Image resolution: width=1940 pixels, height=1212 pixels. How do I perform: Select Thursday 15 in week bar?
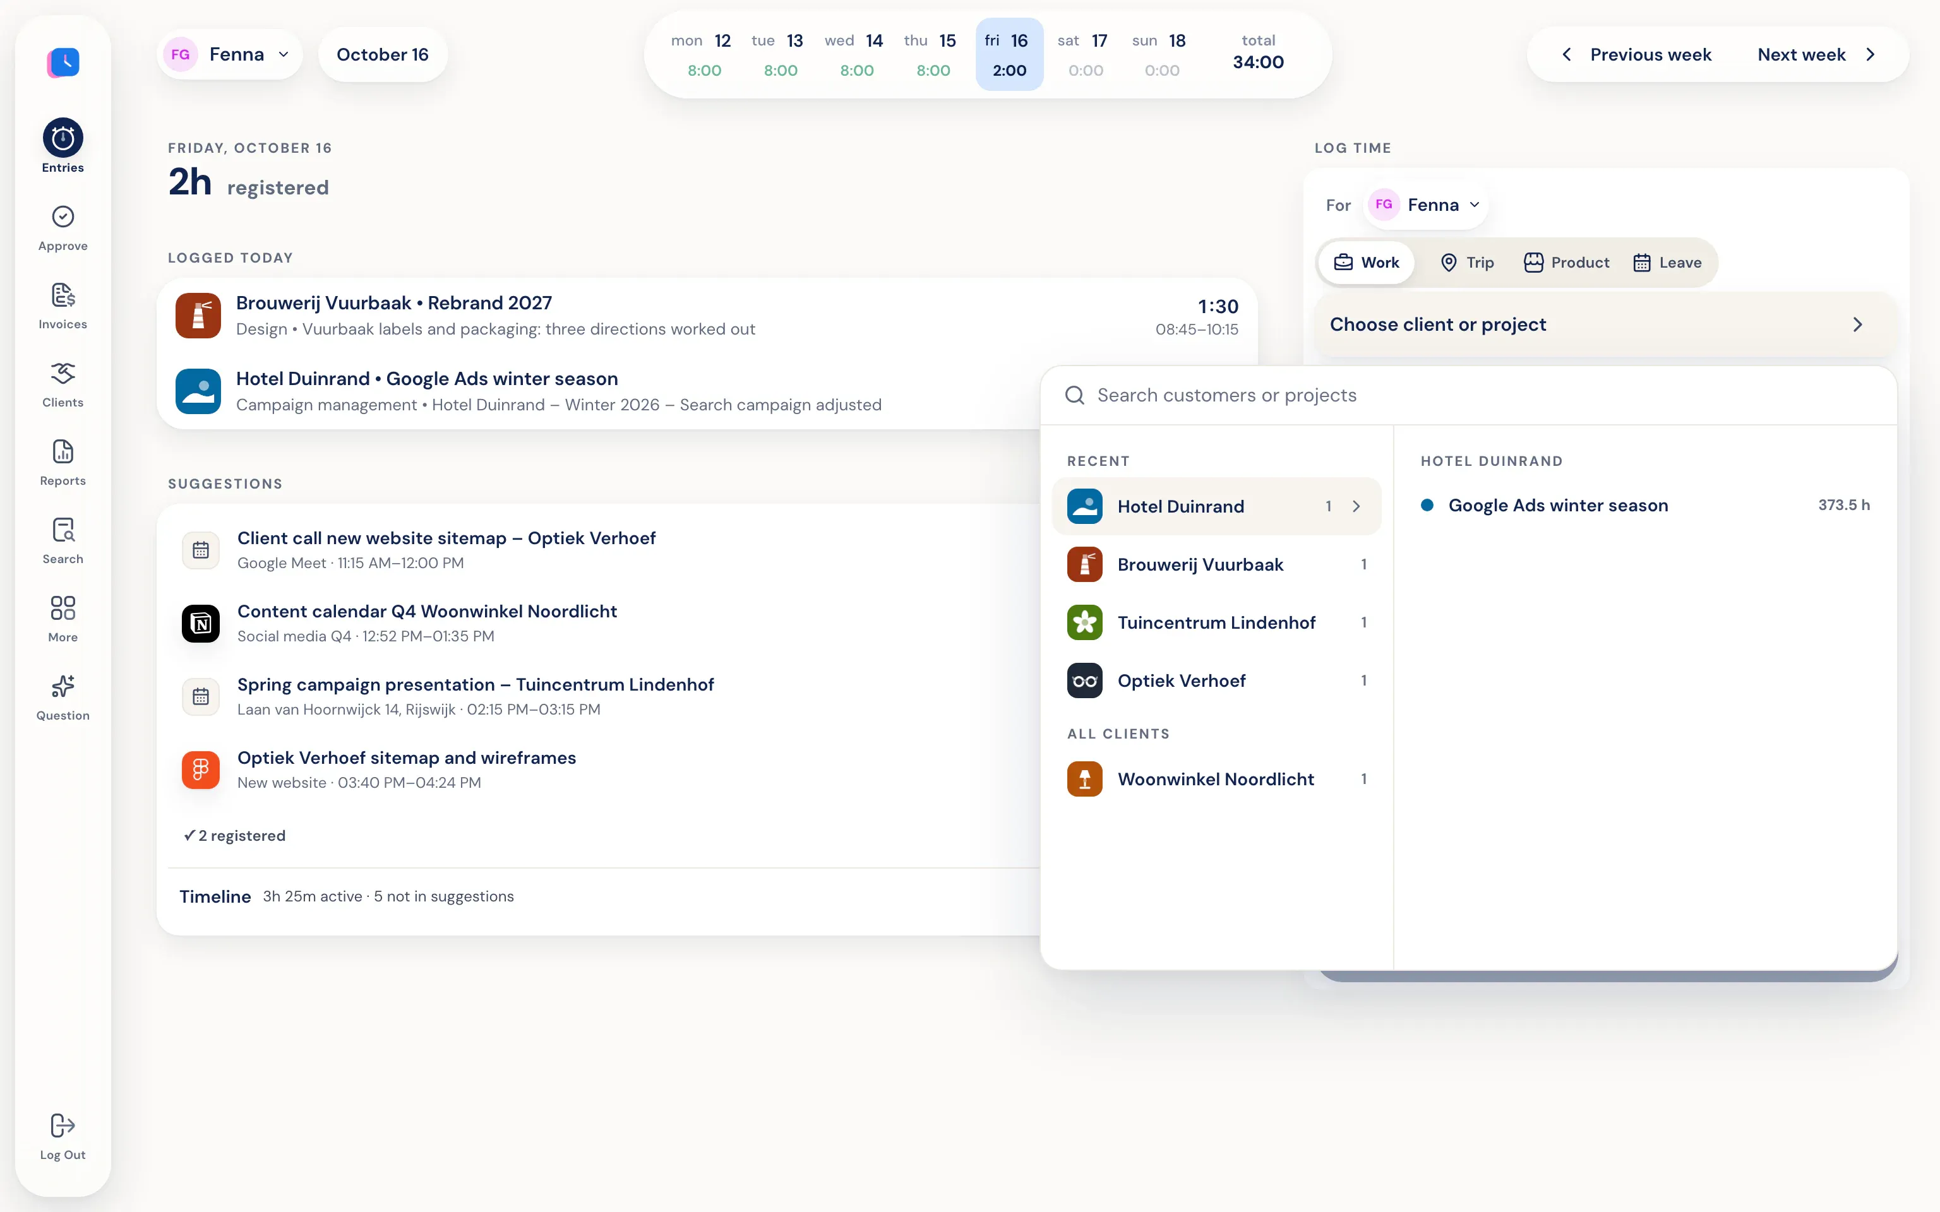coord(932,54)
